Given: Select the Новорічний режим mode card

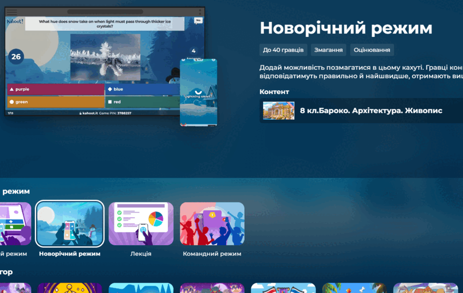Looking at the screenshot, I should point(69,224).
